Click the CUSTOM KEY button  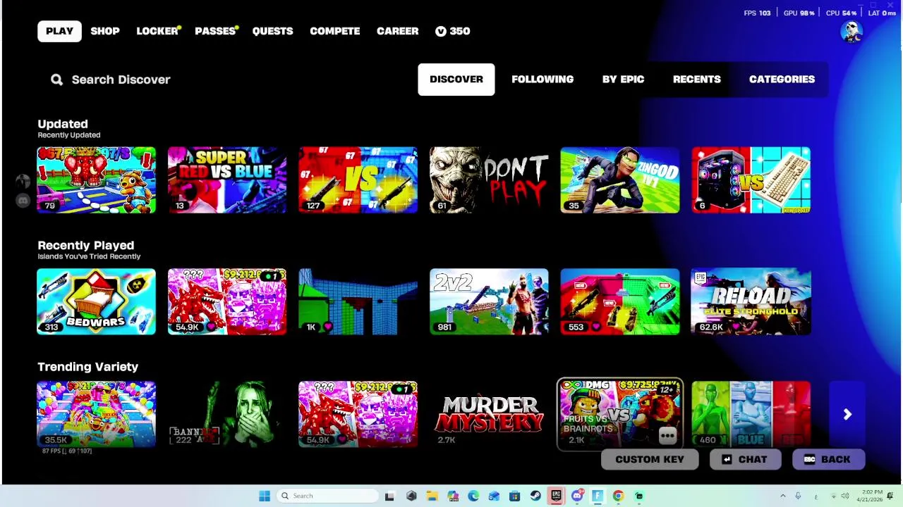[x=650, y=460]
